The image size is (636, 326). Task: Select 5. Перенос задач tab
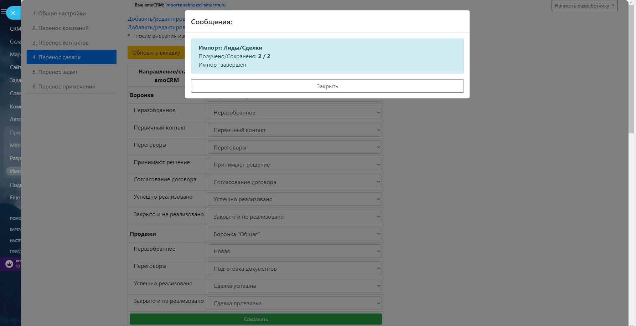55,72
